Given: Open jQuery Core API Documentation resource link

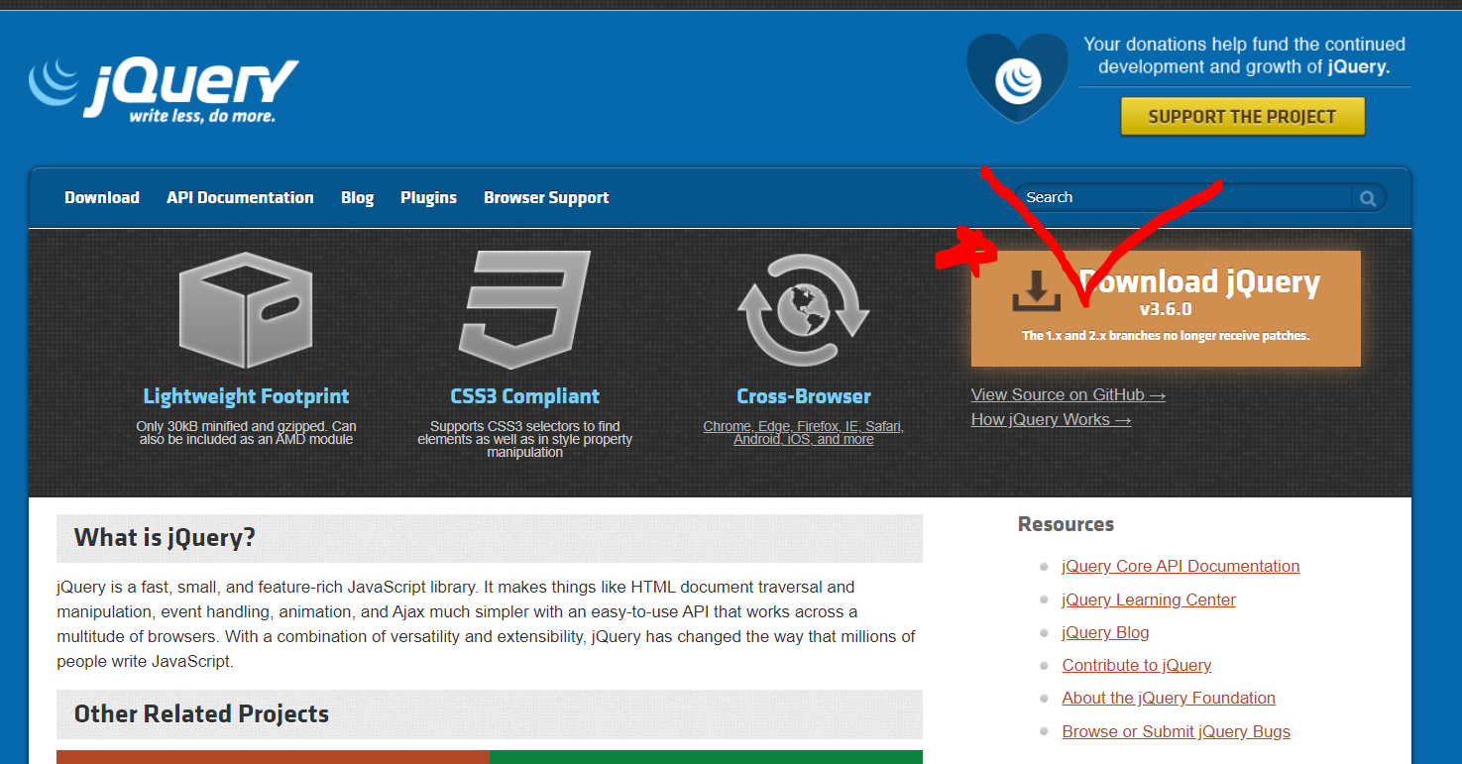Looking at the screenshot, I should point(1181,566).
